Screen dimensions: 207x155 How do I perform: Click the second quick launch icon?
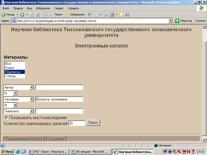(x=24, y=152)
